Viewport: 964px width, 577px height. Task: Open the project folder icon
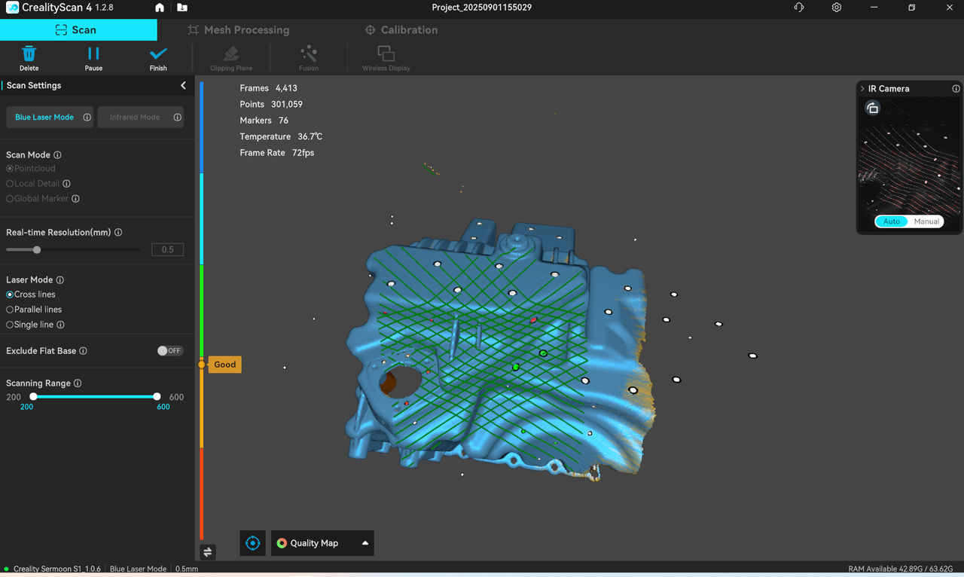click(x=182, y=8)
